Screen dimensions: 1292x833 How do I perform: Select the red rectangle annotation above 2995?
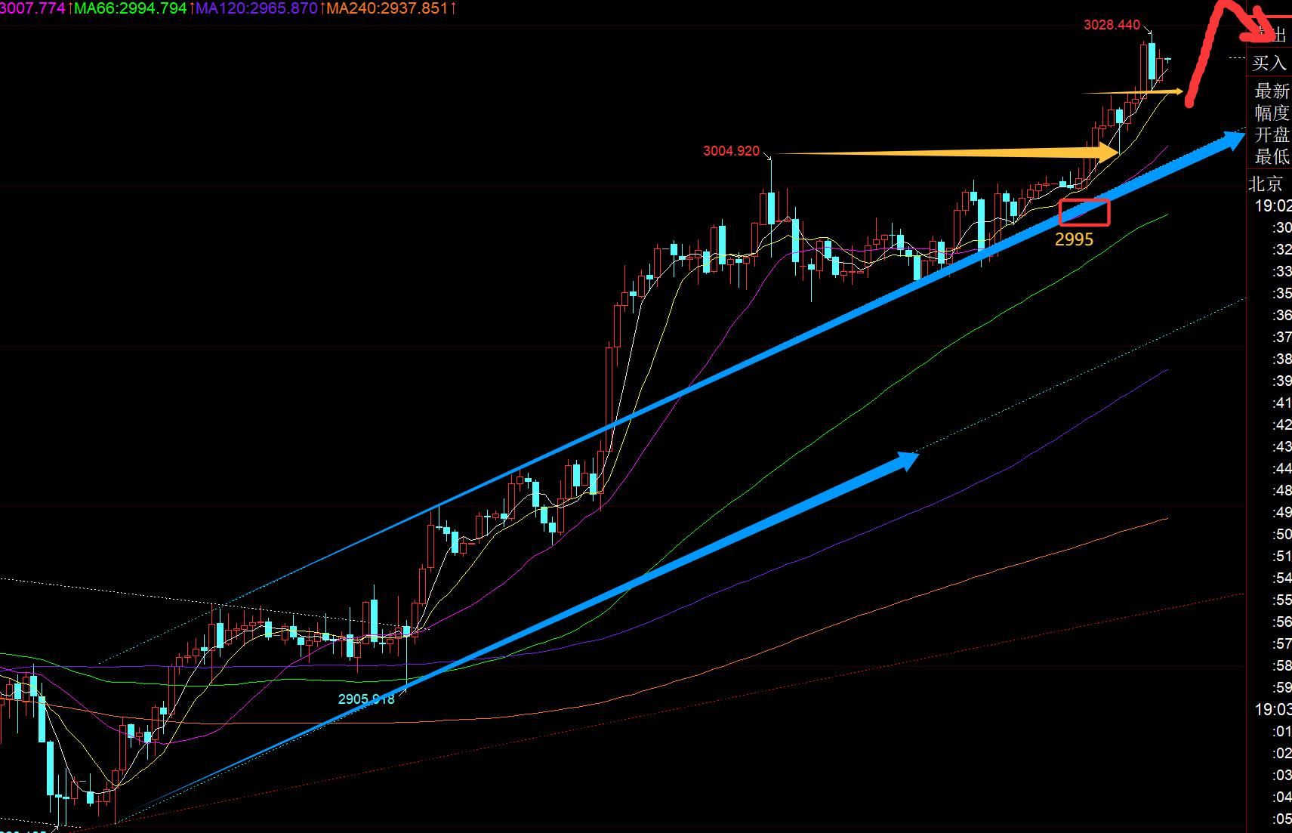click(1084, 212)
